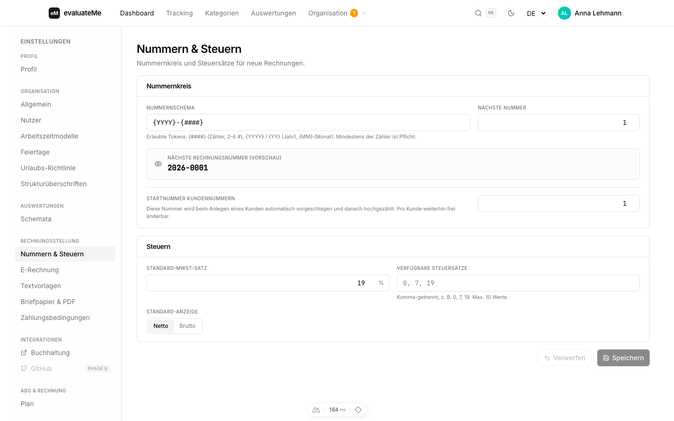Click the undo arrow icon on Verwerfen

[x=547, y=358]
